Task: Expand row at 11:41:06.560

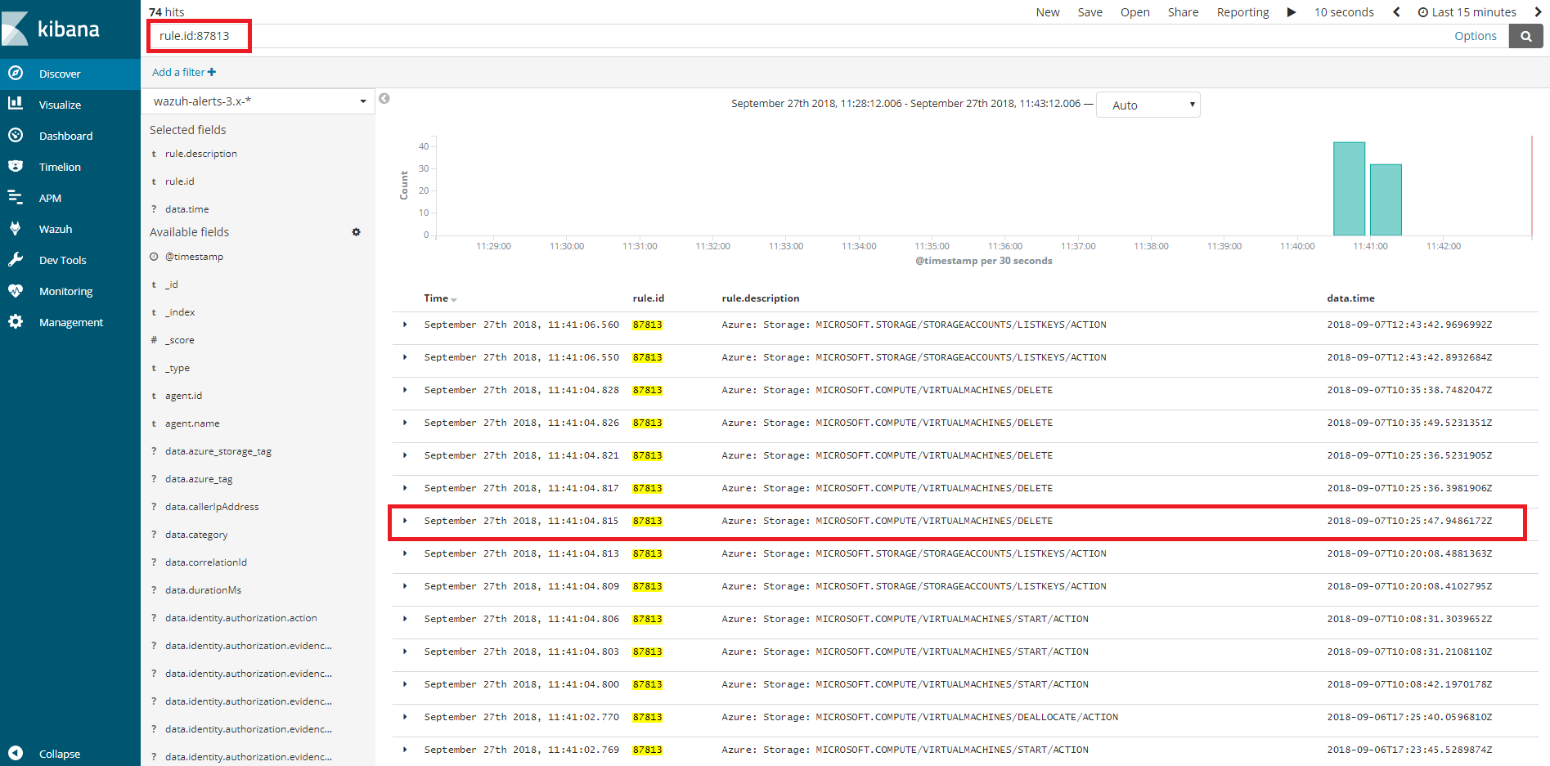Action: [x=405, y=325]
